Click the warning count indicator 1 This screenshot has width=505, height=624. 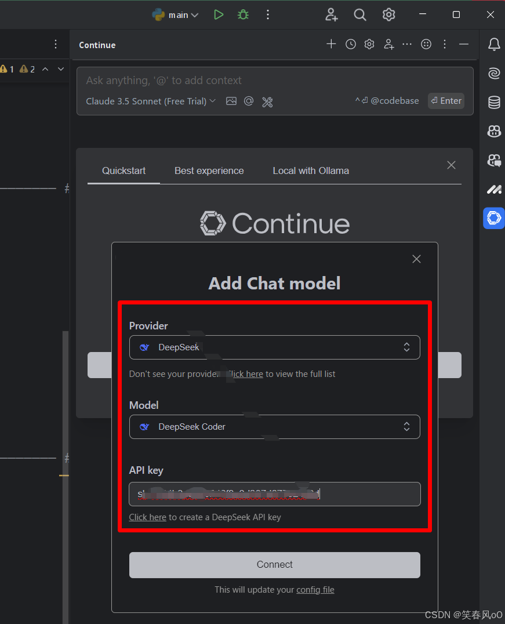coord(7,69)
